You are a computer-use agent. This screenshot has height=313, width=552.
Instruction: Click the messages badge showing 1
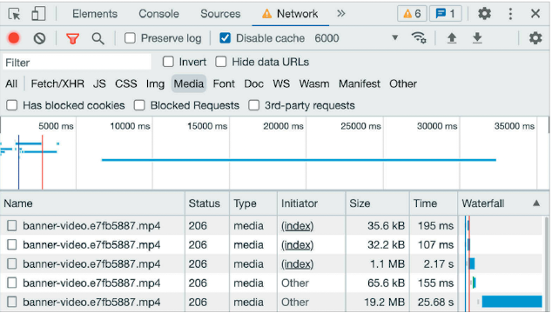point(445,14)
